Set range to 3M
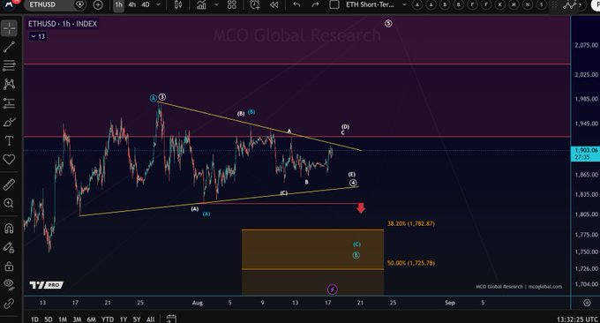This screenshot has height=323, width=600. click(x=77, y=319)
